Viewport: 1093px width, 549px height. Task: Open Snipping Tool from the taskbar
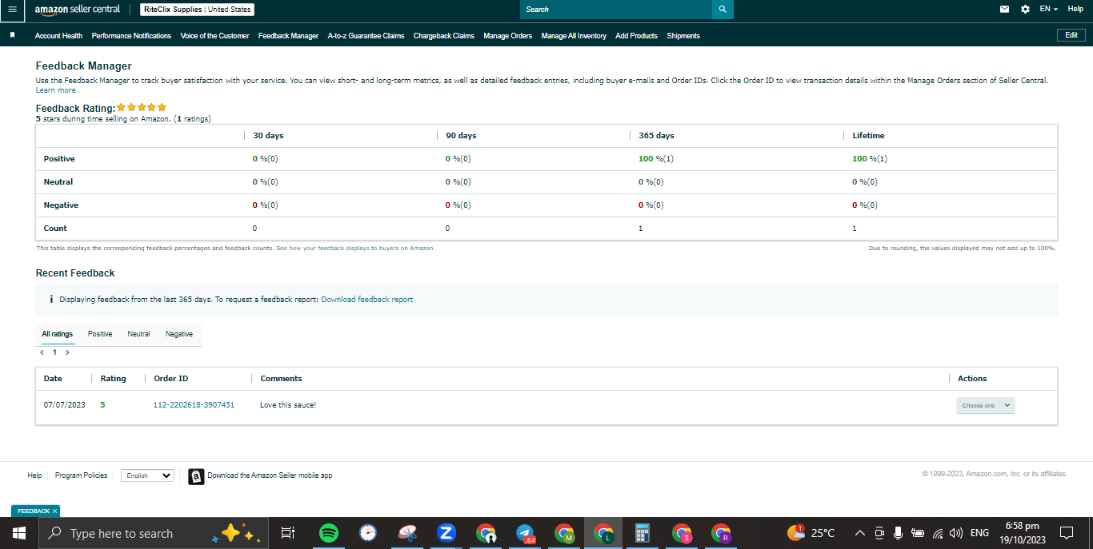coord(407,533)
